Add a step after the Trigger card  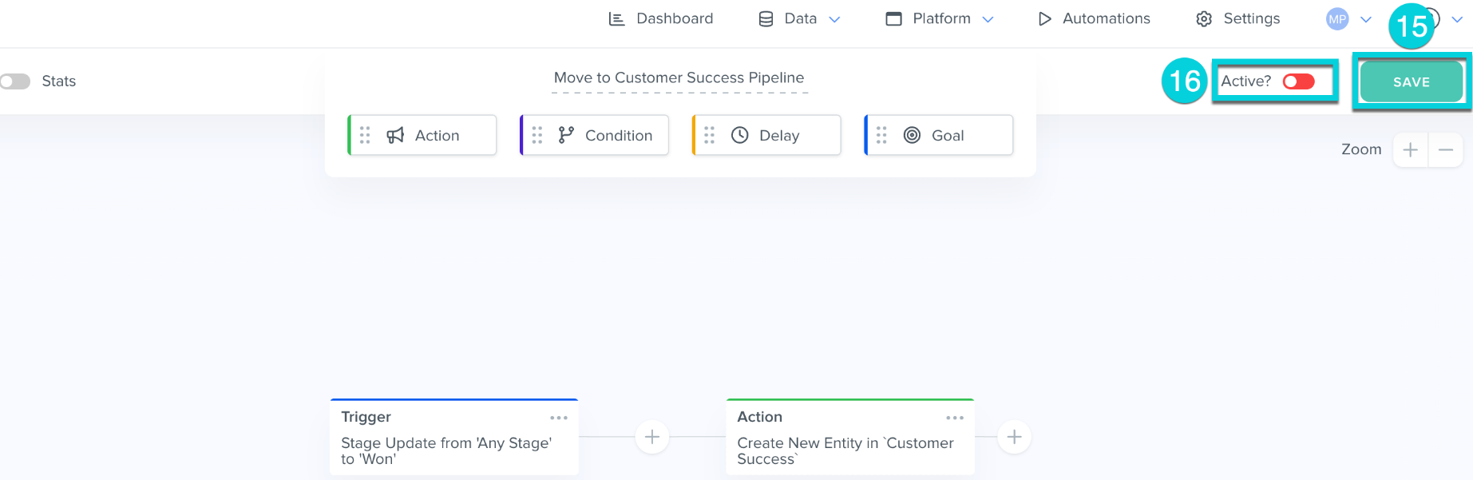point(652,437)
